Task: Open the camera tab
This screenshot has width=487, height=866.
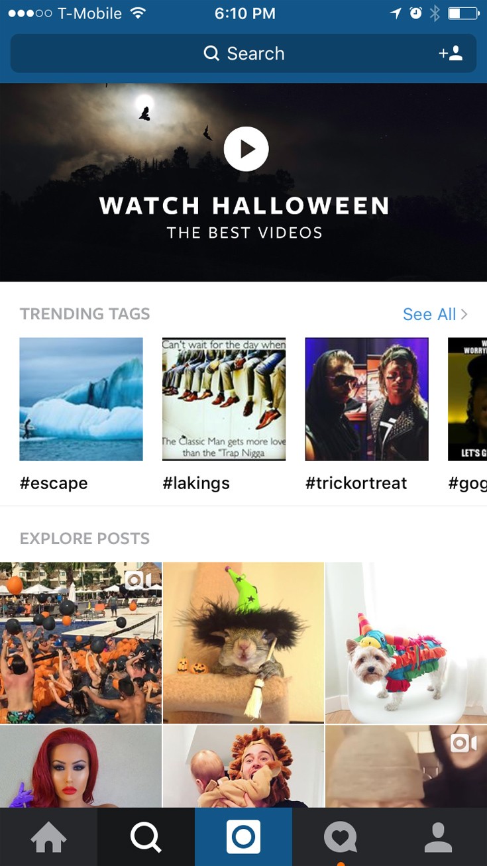Action: click(x=243, y=838)
